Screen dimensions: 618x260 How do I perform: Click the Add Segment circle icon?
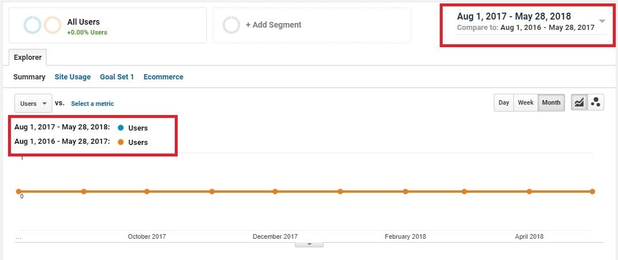tap(231, 25)
